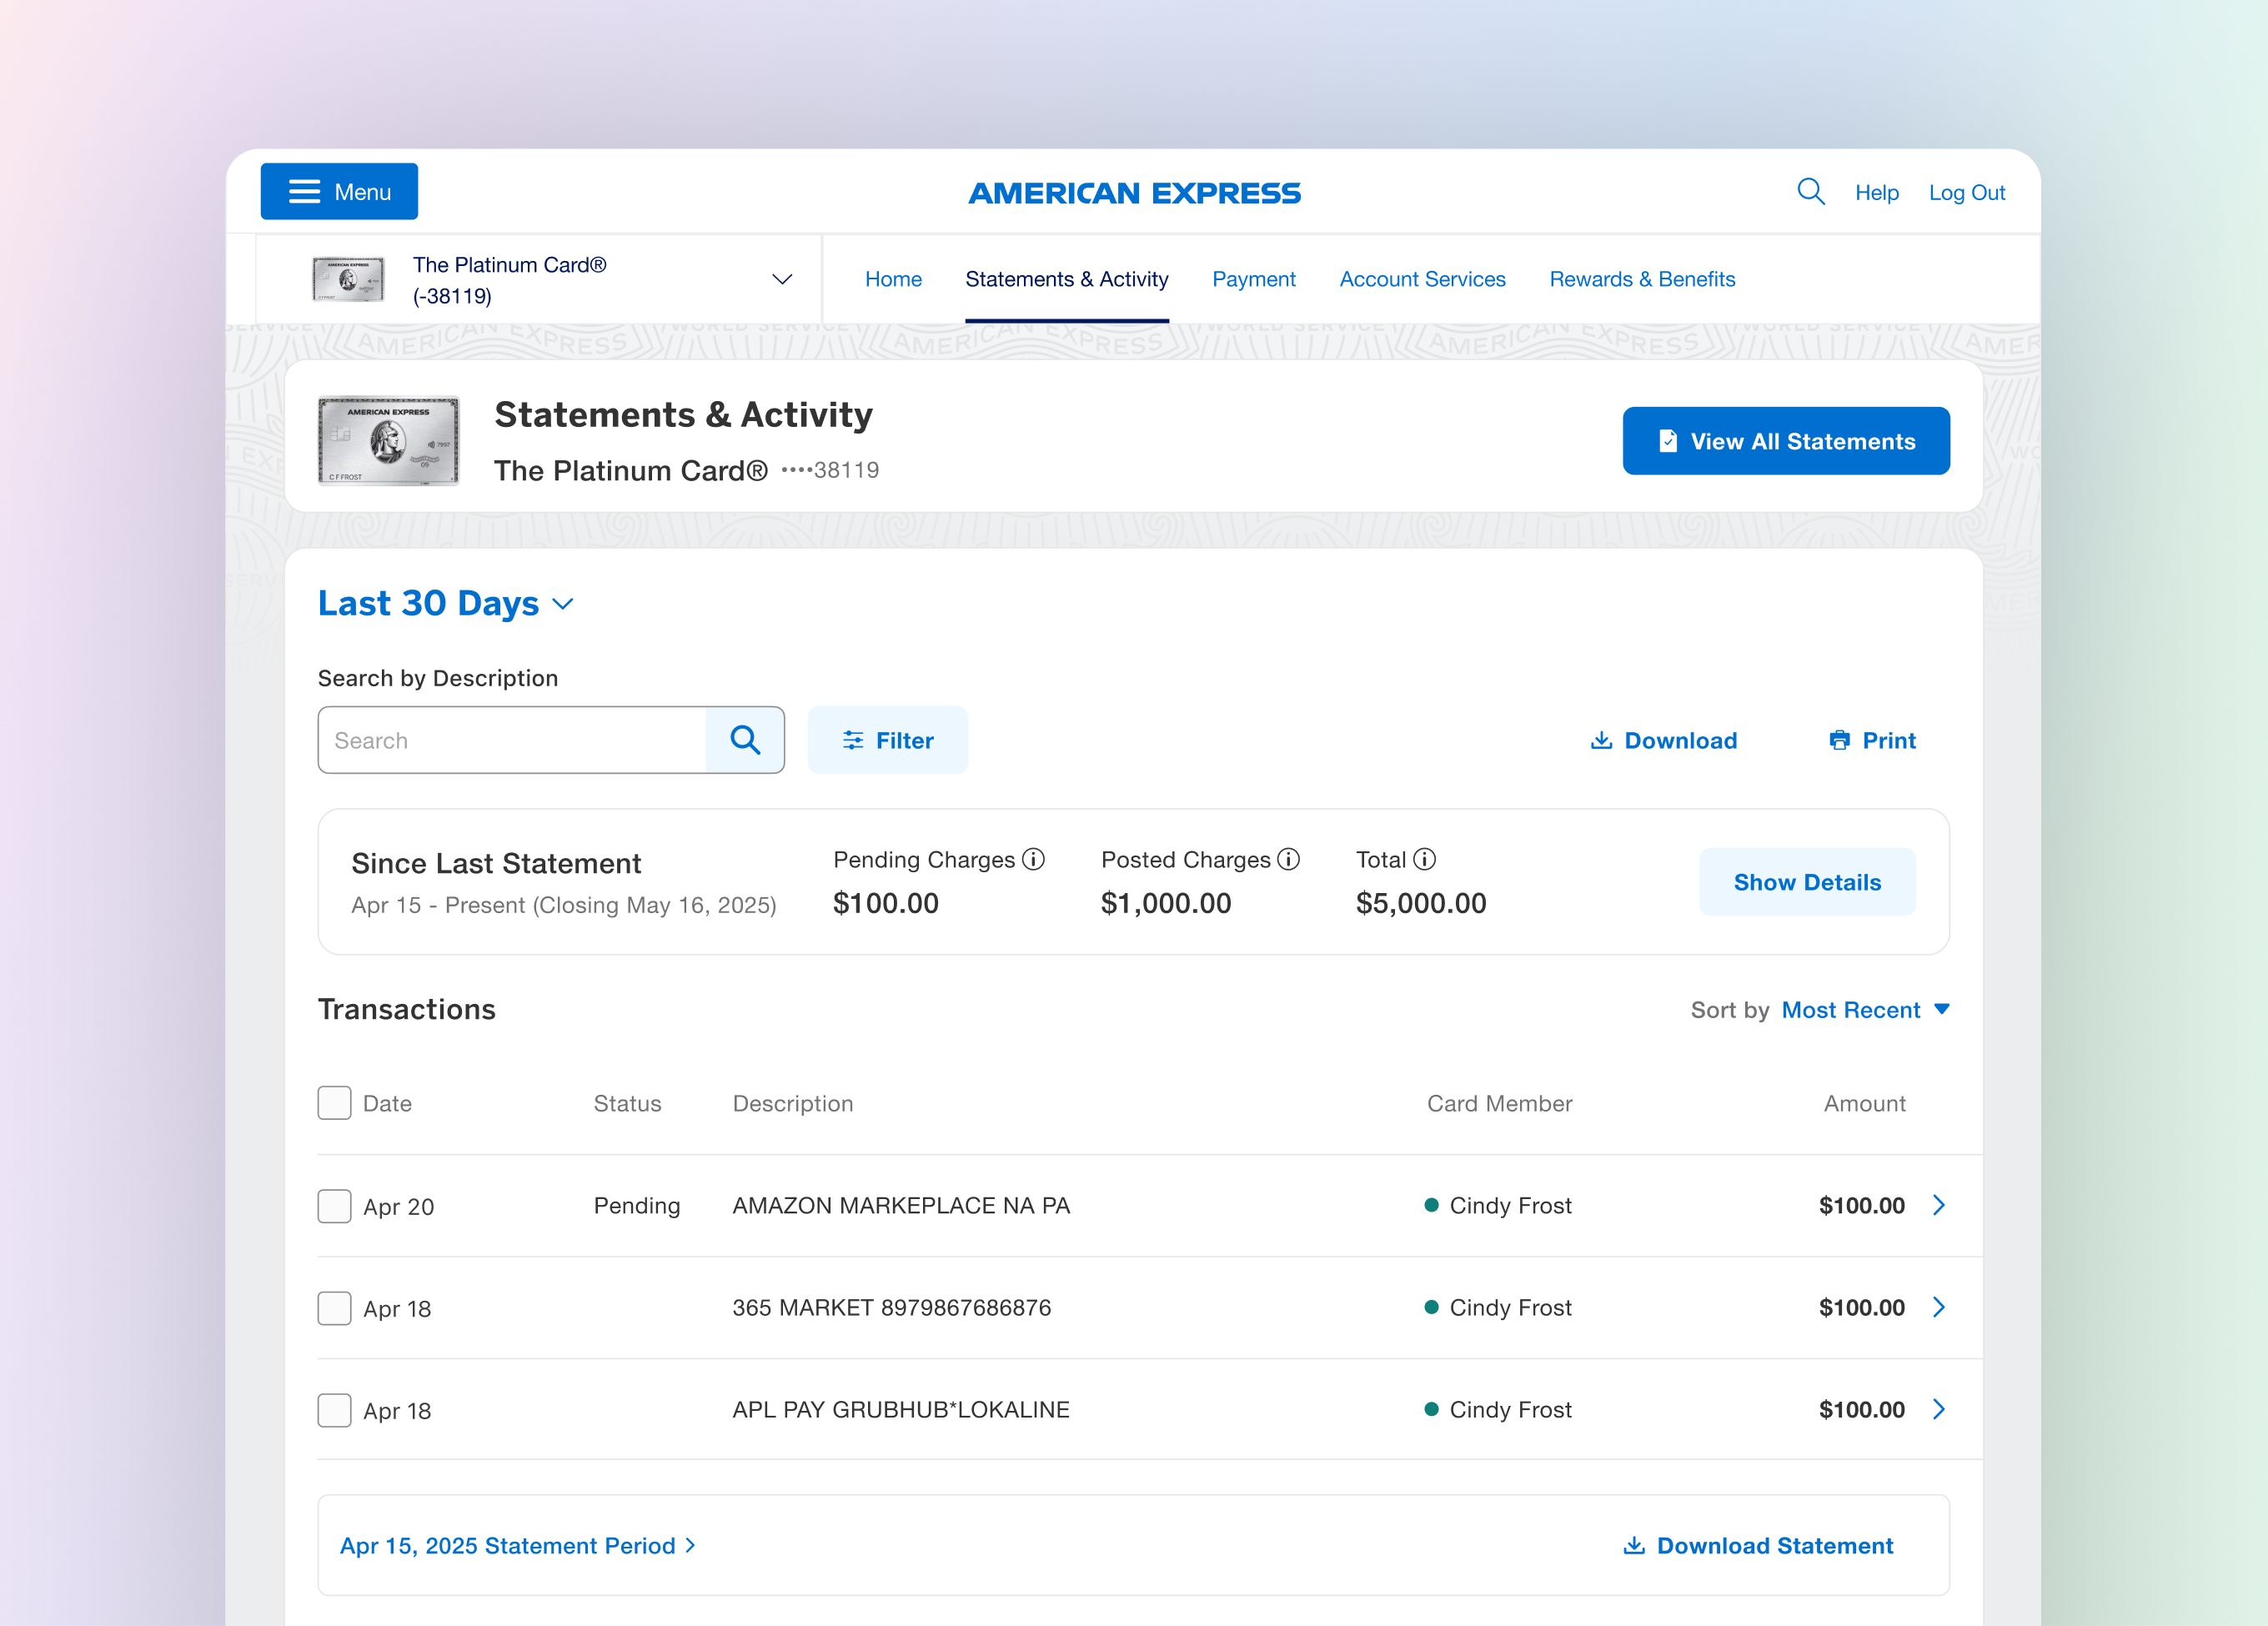Click the Log Out link
Viewport: 2268px width, 1626px height.
pyautogui.click(x=1967, y=192)
